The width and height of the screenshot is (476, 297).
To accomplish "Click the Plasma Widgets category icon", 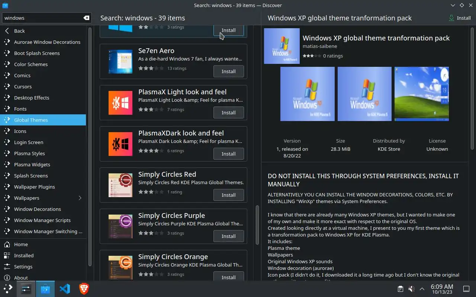I will [x=7, y=164].
